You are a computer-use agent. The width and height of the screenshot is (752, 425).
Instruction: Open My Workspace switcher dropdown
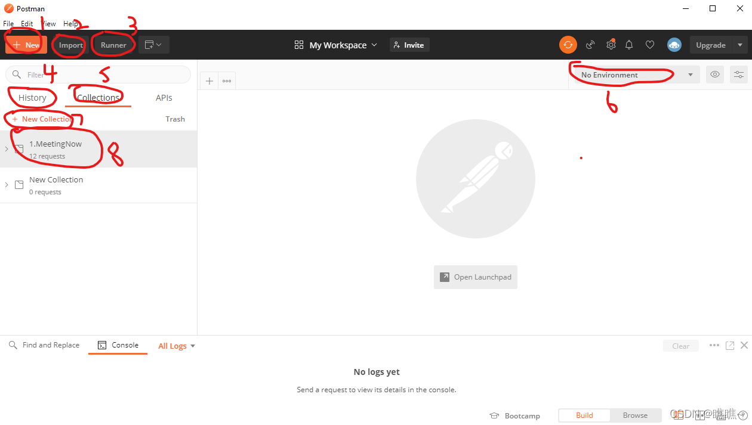[336, 45]
